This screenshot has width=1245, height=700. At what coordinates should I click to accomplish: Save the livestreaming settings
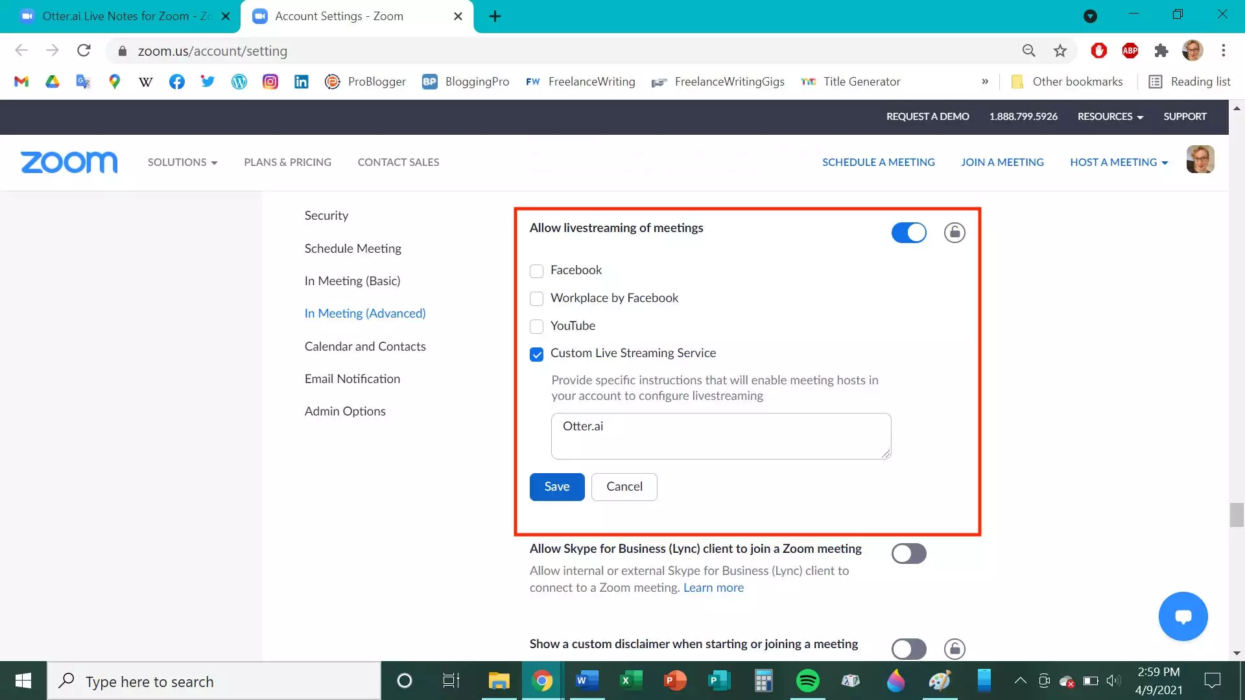coord(557,487)
